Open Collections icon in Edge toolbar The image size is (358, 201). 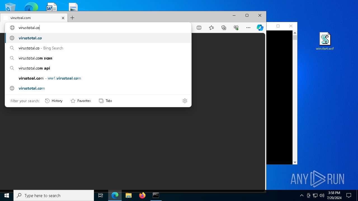(224, 28)
